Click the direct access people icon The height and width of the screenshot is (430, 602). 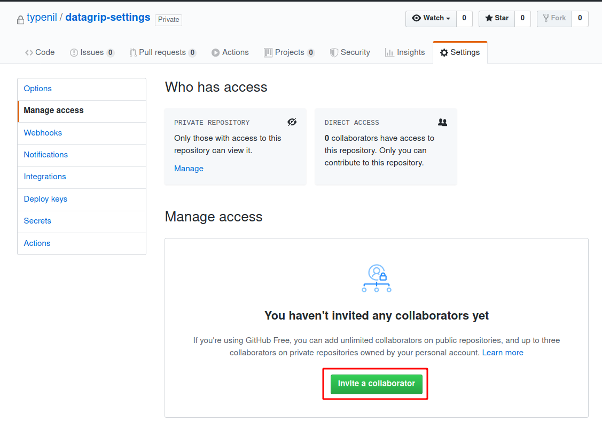(x=442, y=122)
